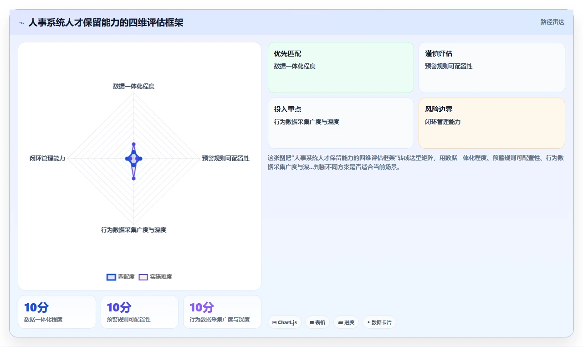
Task: Select the 10分 数据一体化程度 score card
Action: 57,312
